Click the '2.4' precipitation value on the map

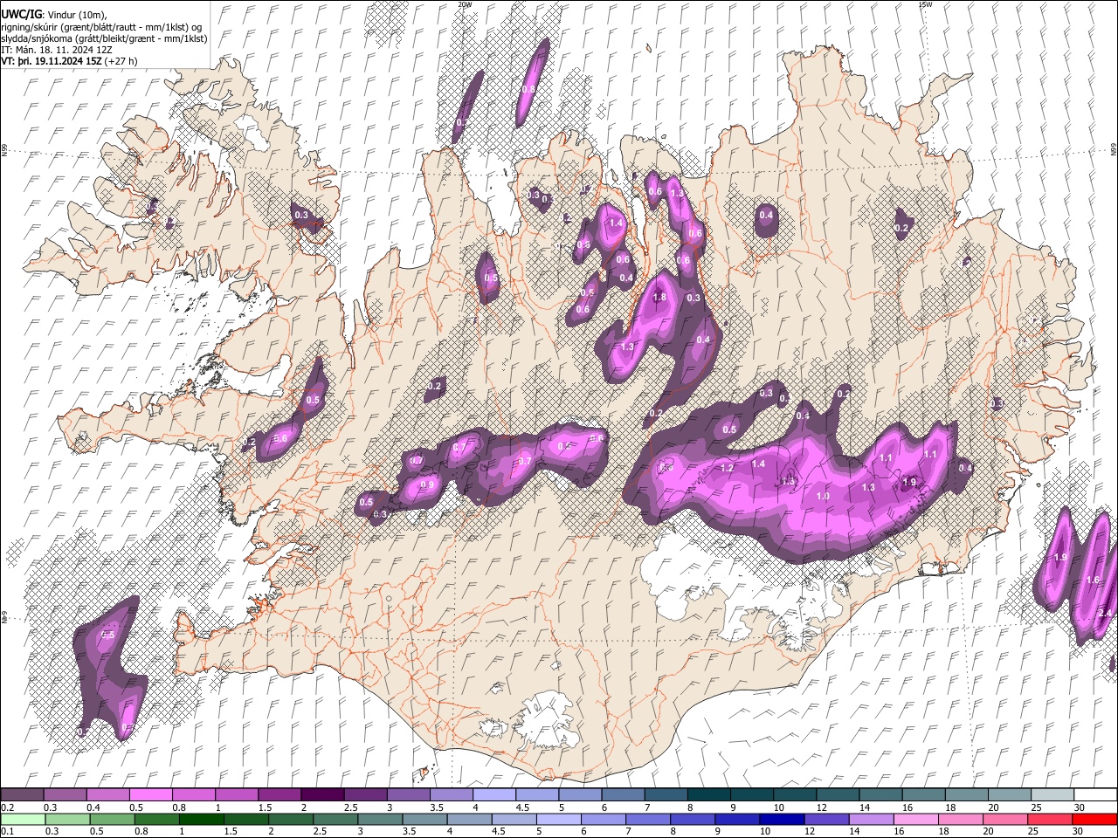coord(1106,614)
